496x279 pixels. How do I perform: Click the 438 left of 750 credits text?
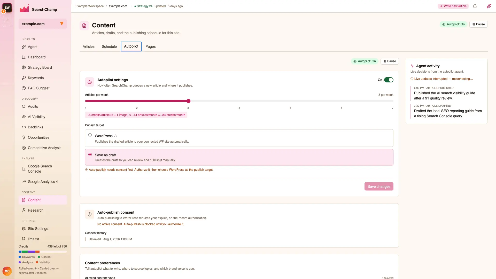57,246
